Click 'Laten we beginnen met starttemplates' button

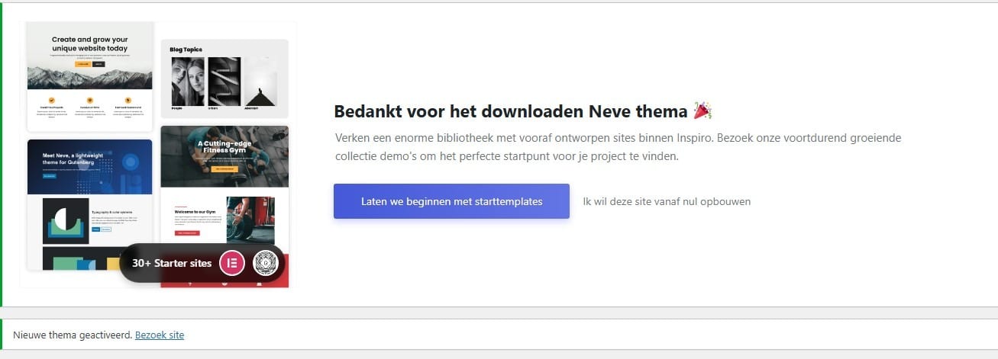(x=451, y=201)
